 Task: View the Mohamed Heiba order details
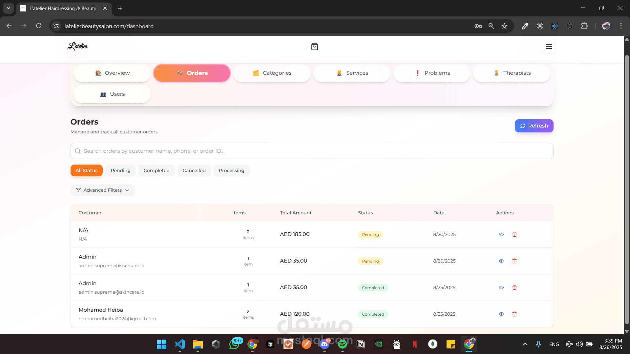tap(501, 314)
